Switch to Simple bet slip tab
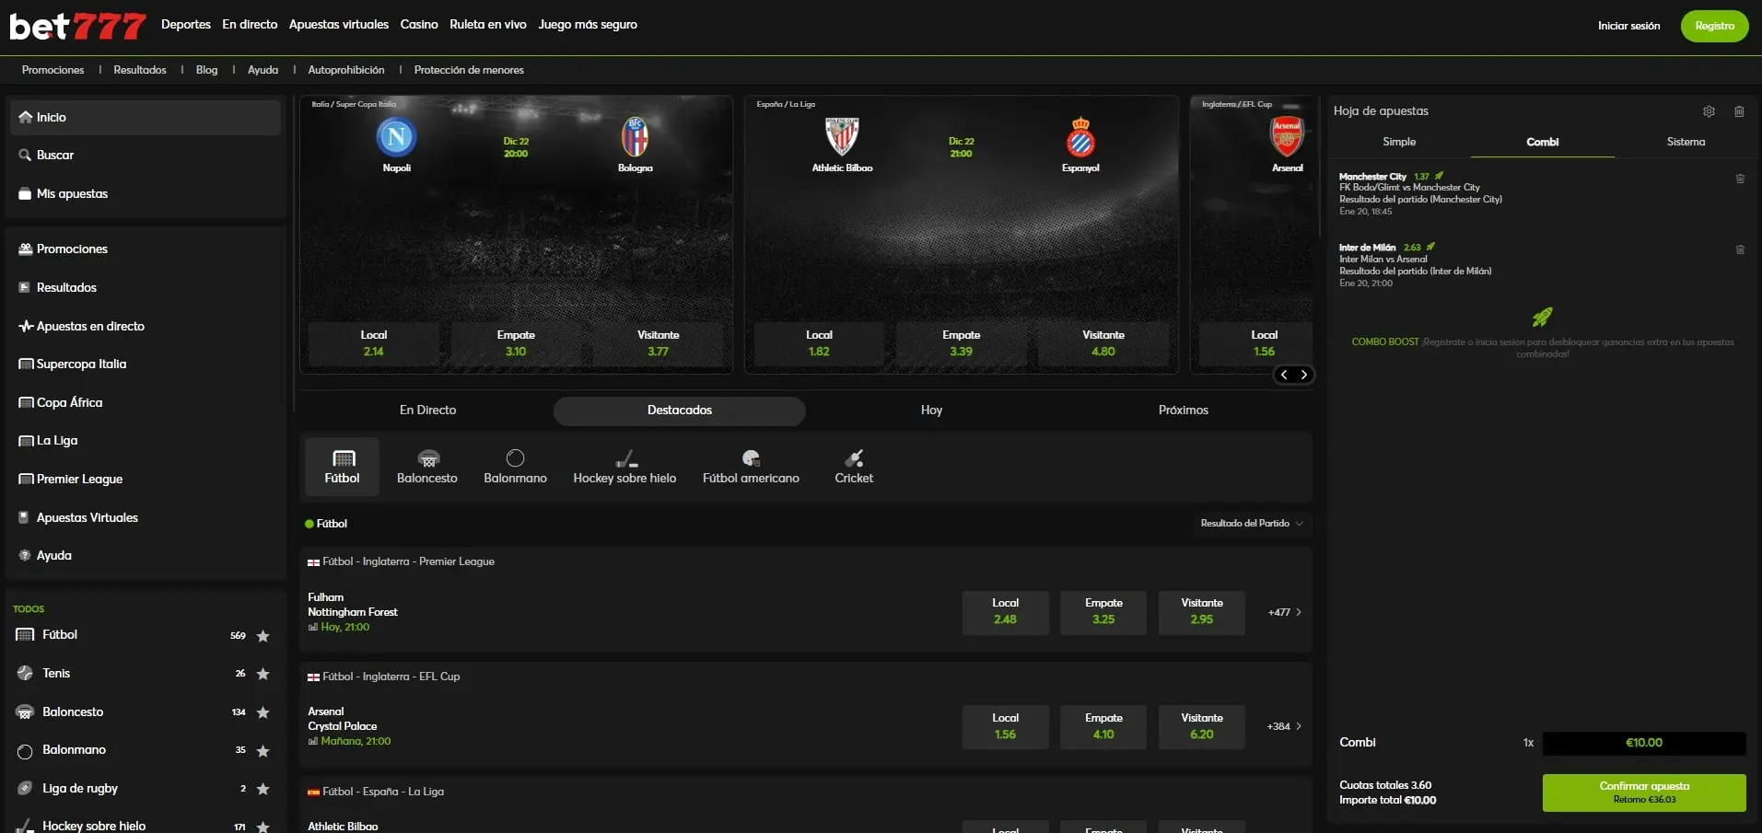 point(1399,142)
